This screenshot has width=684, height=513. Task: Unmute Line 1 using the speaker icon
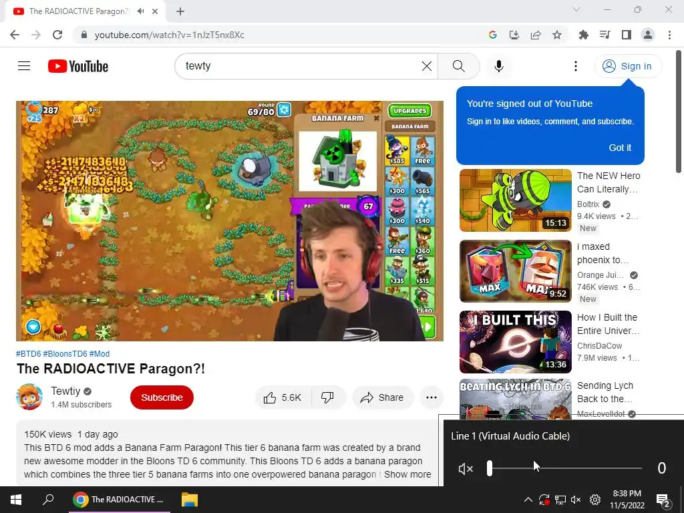click(466, 468)
